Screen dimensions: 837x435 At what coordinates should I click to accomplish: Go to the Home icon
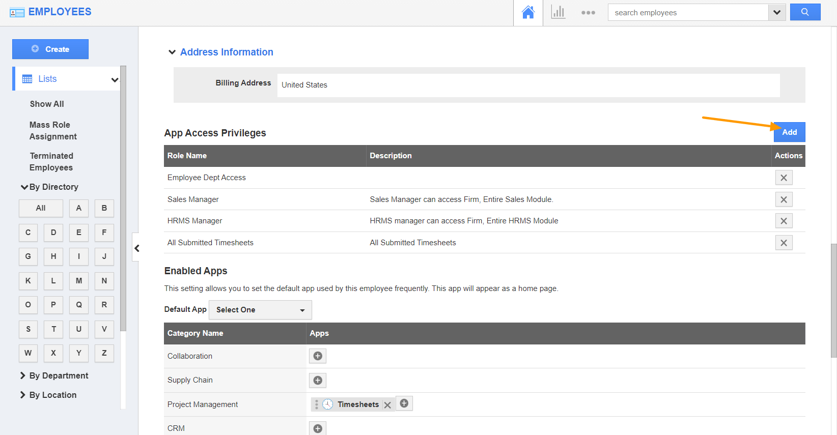click(x=528, y=13)
